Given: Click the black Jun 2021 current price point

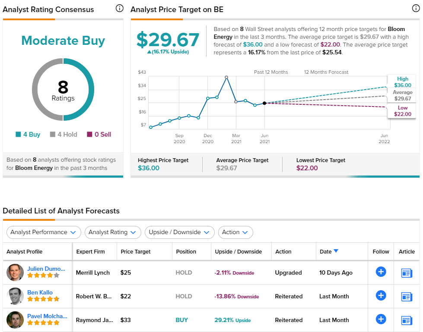Looking at the screenshot, I should click(264, 103).
